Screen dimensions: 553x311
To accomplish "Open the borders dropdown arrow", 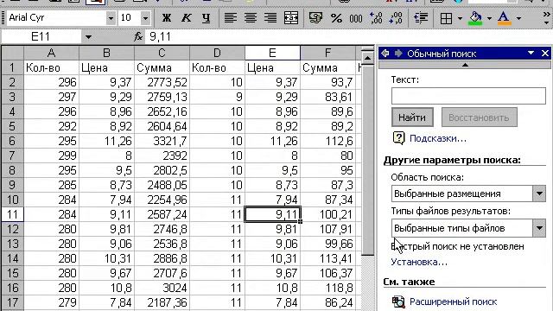I will (x=460, y=18).
